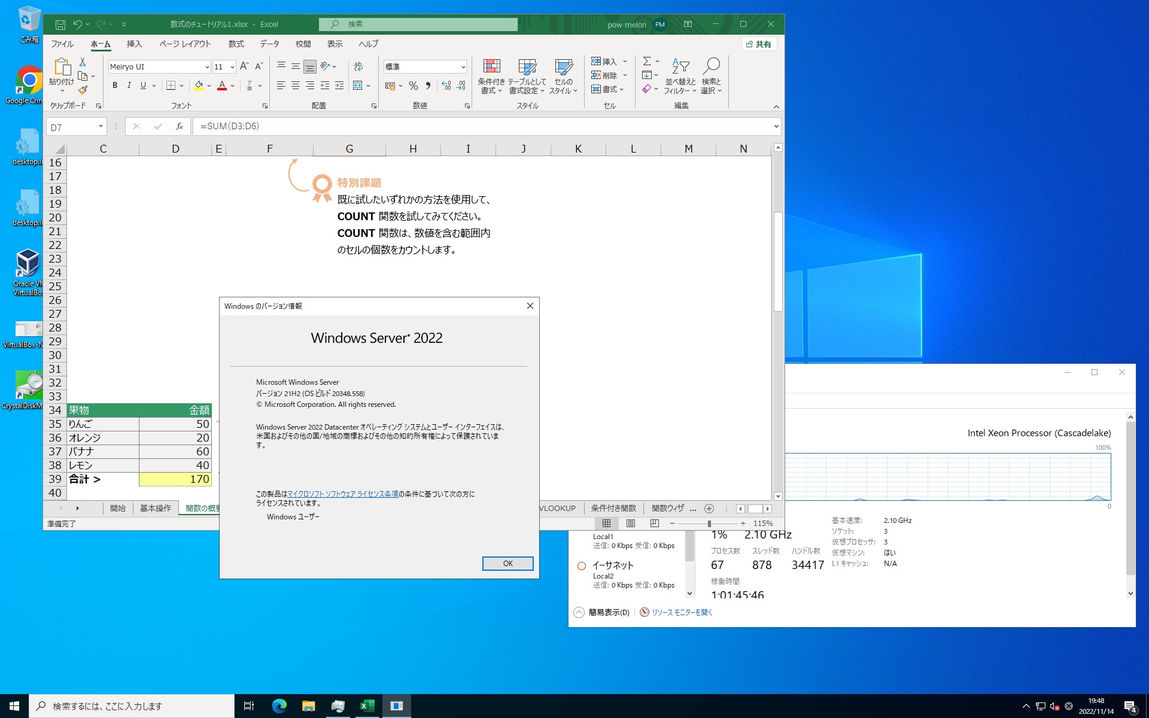Toggle Italic formatting
Viewport: 1149px width, 718px height.
(129, 86)
